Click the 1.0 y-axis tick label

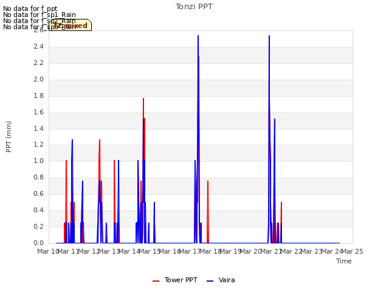pos(38,161)
